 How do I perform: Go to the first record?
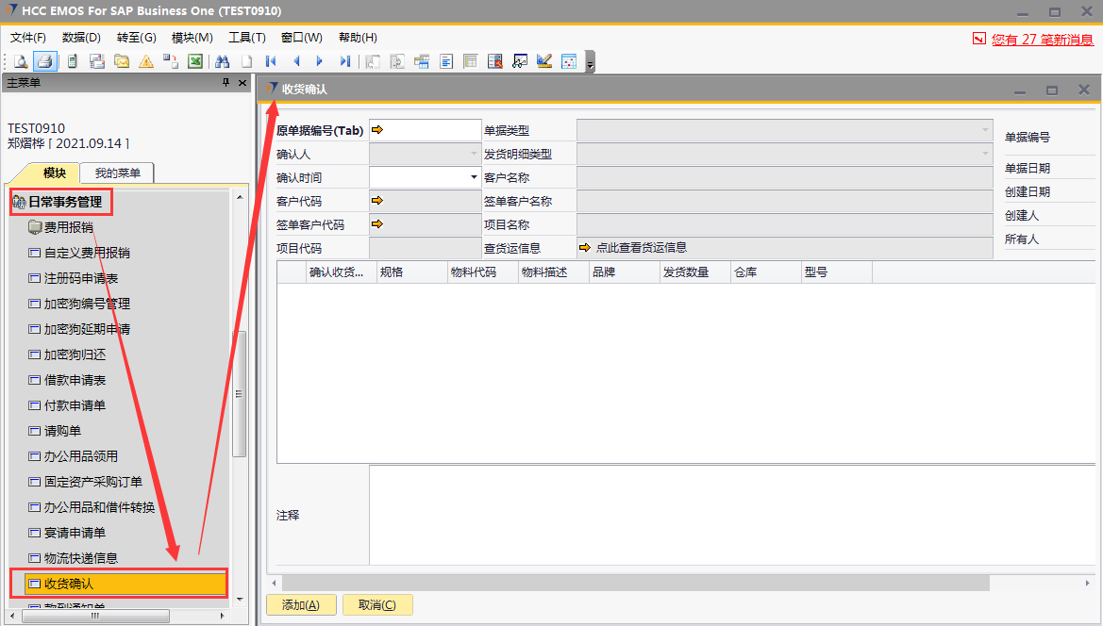coord(271,62)
